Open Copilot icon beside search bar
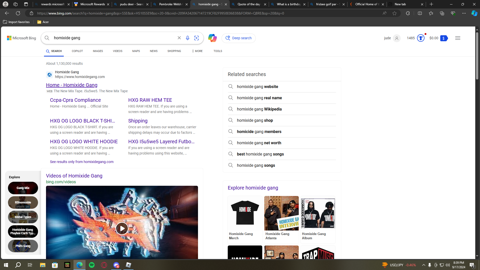480x270 pixels. point(212,38)
